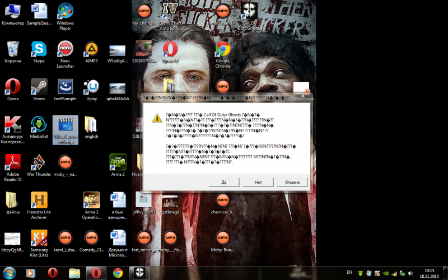This screenshot has height=280, width=448.
Task: Launch Opera IV desktop shortcut
Action: 170,52
